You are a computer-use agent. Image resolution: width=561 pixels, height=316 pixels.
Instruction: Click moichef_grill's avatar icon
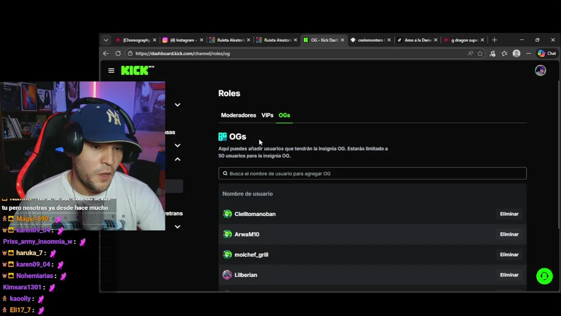tap(227, 255)
